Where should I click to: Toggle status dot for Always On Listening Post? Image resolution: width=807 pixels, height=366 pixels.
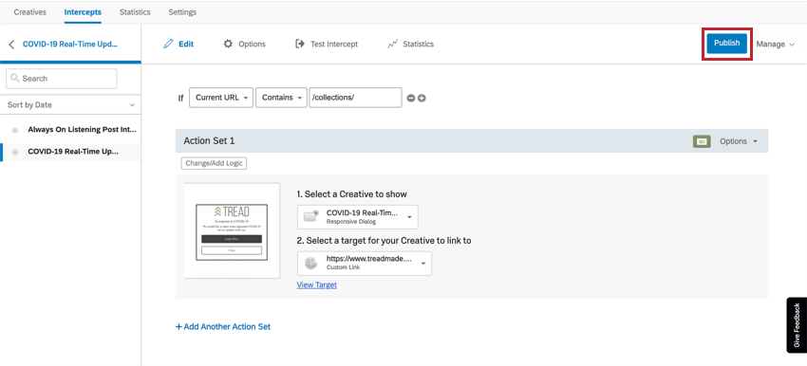15,130
